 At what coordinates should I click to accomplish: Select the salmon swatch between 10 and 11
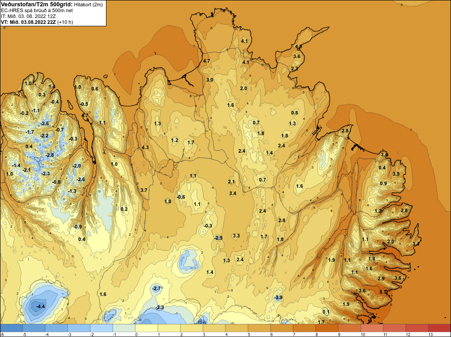click(372, 328)
